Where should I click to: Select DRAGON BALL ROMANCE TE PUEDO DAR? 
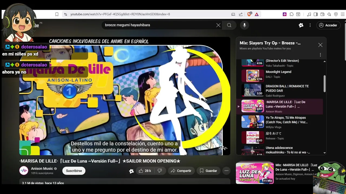287,88
